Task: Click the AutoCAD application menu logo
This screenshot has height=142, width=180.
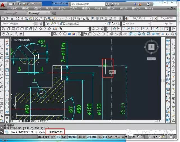Action: point(3,5)
